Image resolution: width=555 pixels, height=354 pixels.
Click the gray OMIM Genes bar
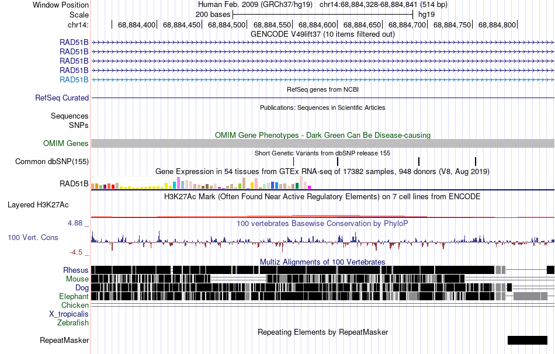tap(323, 143)
